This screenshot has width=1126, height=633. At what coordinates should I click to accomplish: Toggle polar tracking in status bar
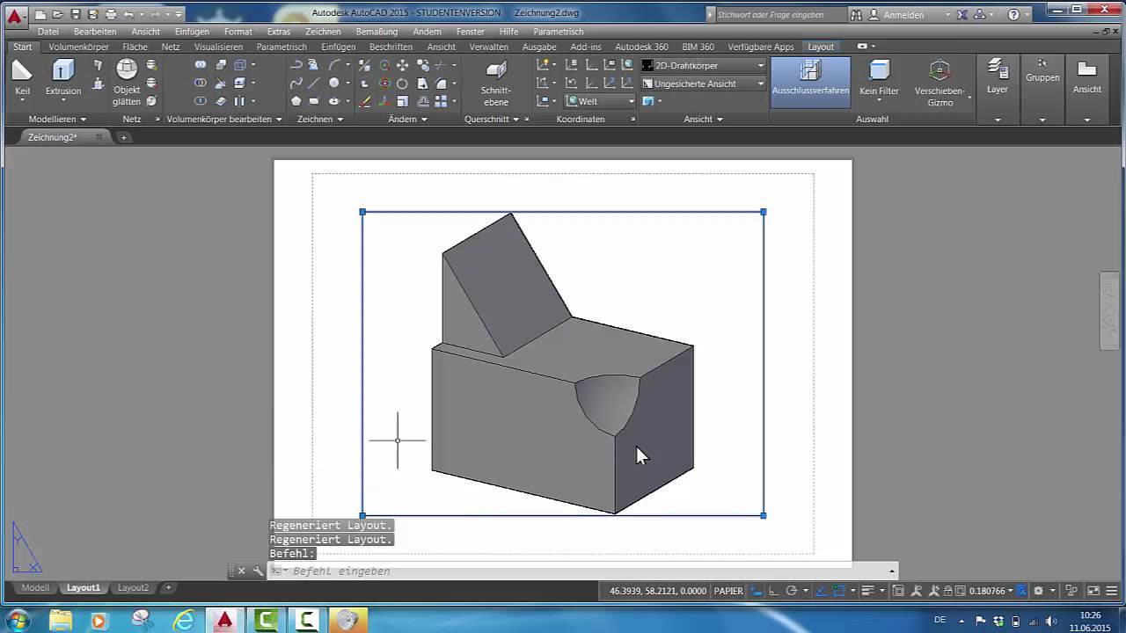coord(791,591)
